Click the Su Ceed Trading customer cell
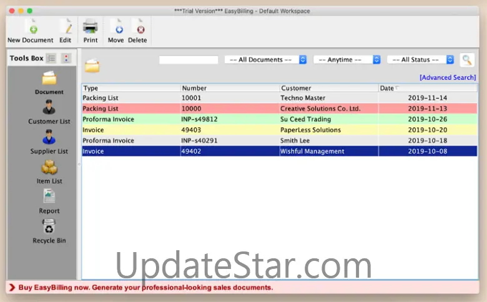Screen dimensions: 487x302 [329, 119]
